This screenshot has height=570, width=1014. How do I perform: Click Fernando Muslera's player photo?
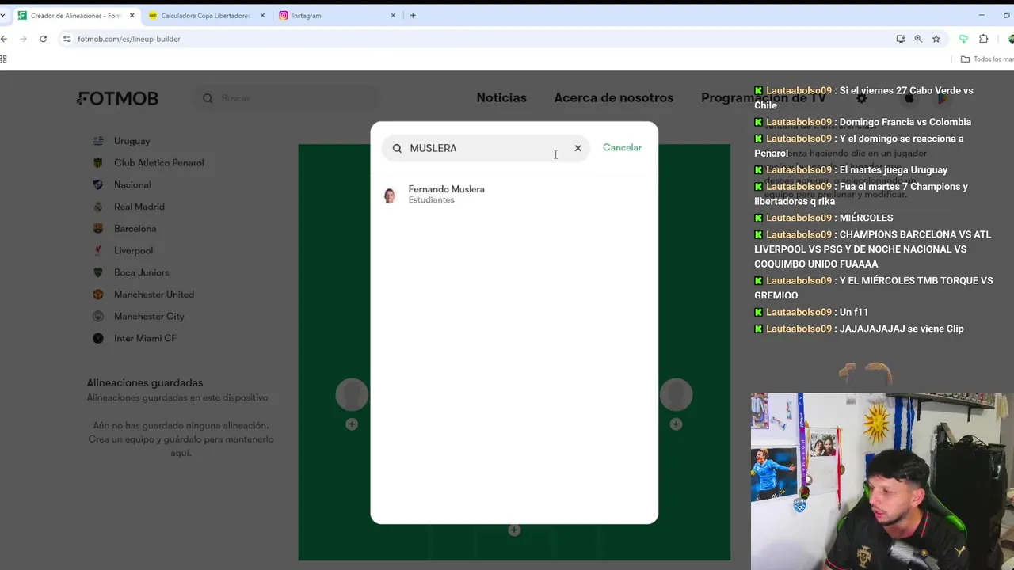[389, 196]
